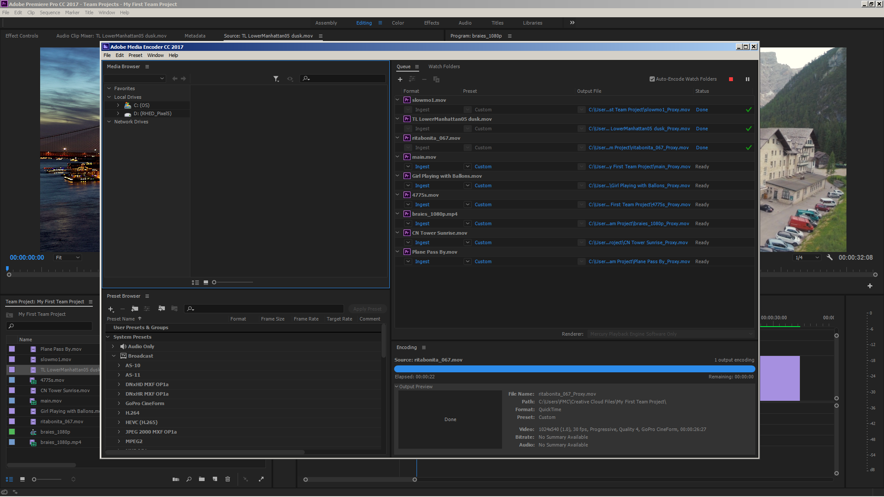
Task: Open slowmo1_Proxy.mov output path link
Action: point(639,110)
